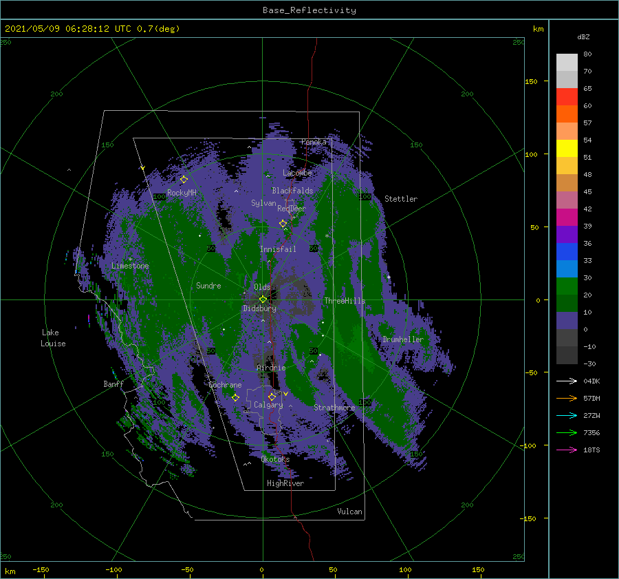The width and height of the screenshot is (619, 579).
Task: Click the Cochrane label
Action: click(x=225, y=385)
